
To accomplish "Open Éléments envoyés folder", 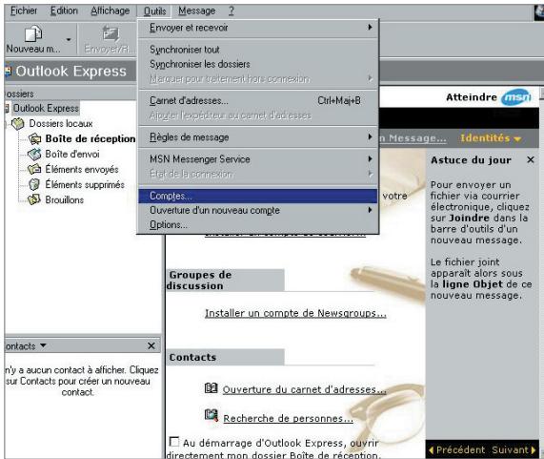I will coord(82,170).
